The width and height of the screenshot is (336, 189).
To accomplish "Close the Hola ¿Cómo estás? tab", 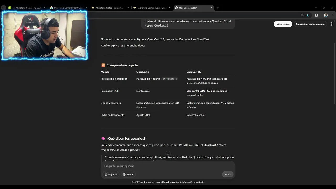I will [x=211, y=8].
